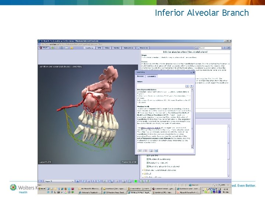Click scroll-up arrow of tree panel
Screen dimensions: 265x198
coord(229,126)
